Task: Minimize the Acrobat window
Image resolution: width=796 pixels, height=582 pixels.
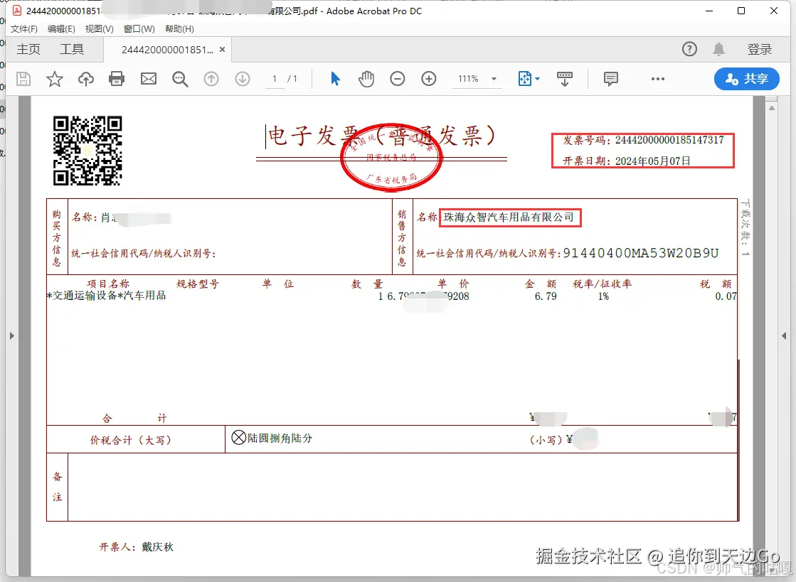Action: tap(710, 11)
